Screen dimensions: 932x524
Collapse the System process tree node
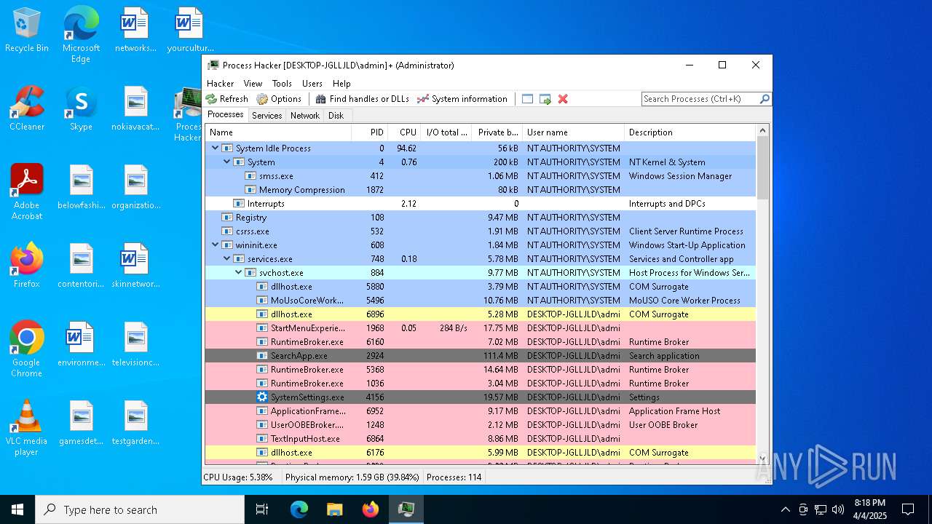point(226,162)
